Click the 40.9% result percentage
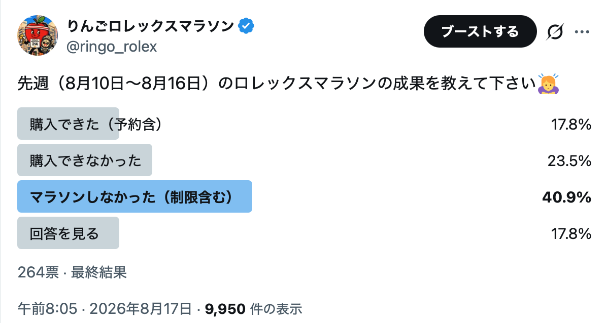The height and width of the screenshot is (323, 606). [x=566, y=197]
